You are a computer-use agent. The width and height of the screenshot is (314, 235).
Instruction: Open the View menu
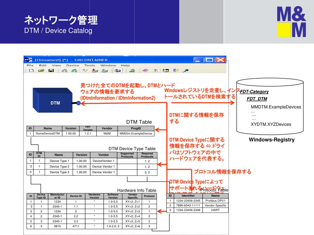pyautogui.click(x=56, y=65)
